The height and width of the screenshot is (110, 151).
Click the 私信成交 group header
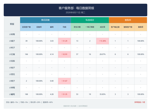(x=90, y=20)
